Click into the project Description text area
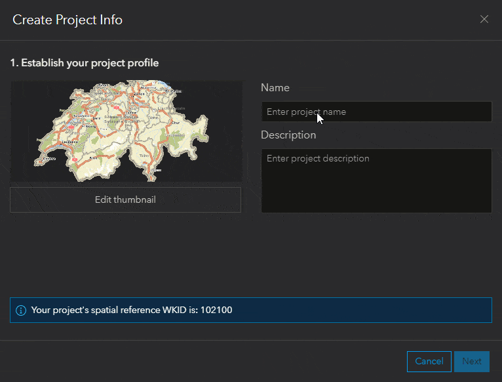Image resolution: width=502 pixels, height=382 pixels. click(x=376, y=180)
